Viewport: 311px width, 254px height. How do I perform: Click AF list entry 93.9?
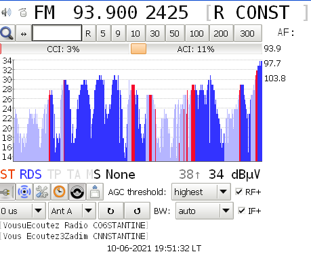pos(272,49)
